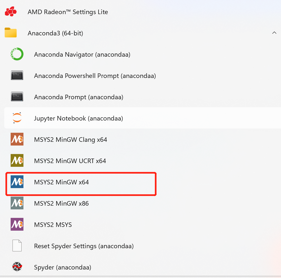281x278 pixels.
Task: Click the Anaconda Prompt terminal icon
Action: click(17, 97)
